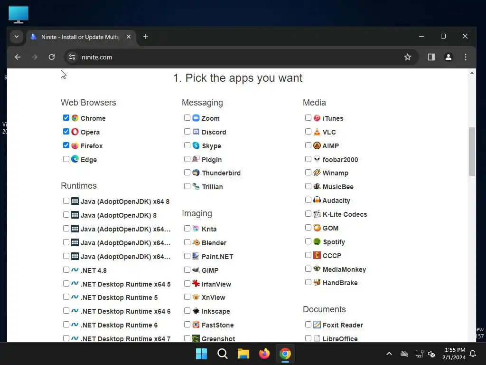The height and width of the screenshot is (365, 486).
Task: Click the VLC cone icon
Action: tap(317, 132)
